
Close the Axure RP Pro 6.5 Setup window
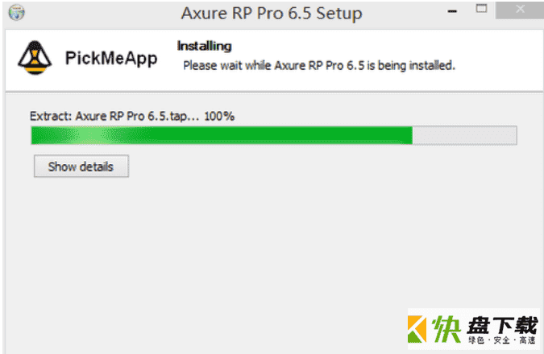tap(520, 10)
